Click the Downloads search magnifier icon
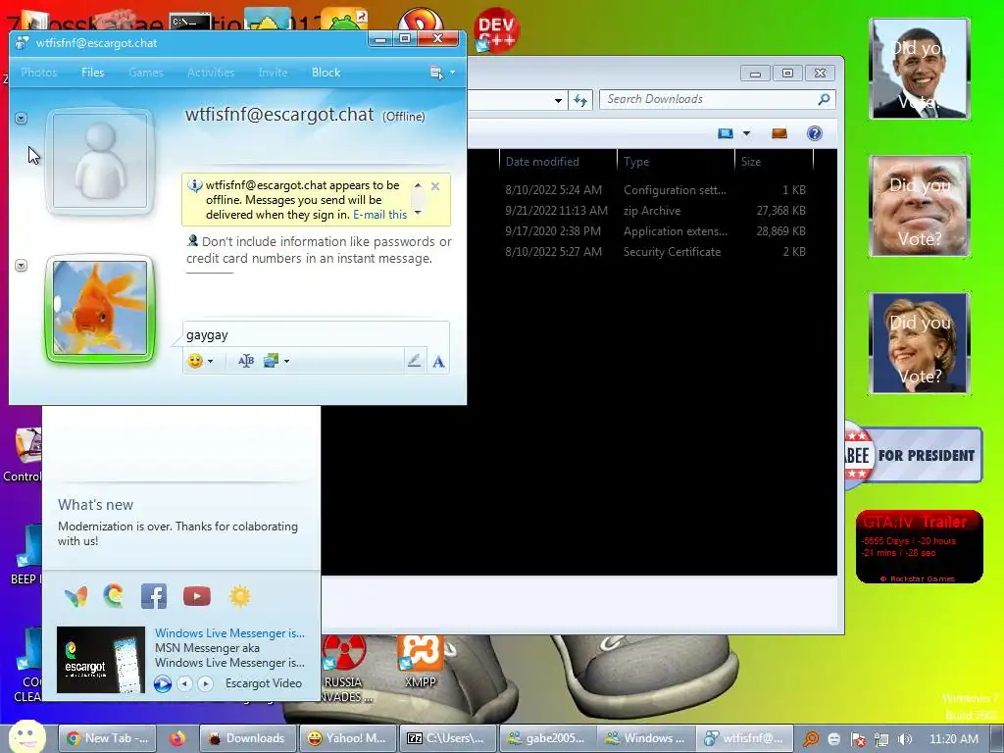This screenshot has height=753, width=1004. tap(825, 99)
